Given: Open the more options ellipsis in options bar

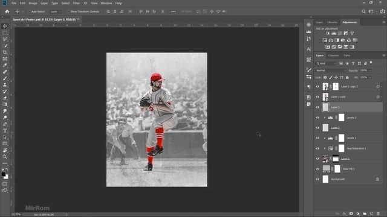Looking at the screenshot, I should (174, 11).
